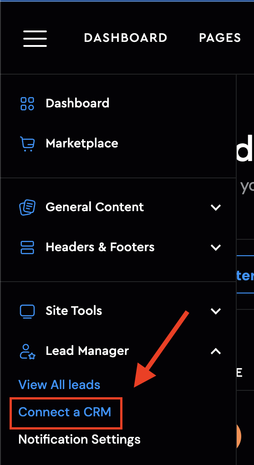Open the View All leads link

[x=59, y=385]
